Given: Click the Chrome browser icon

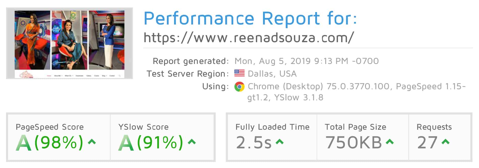Looking at the screenshot, I should pos(239,87).
